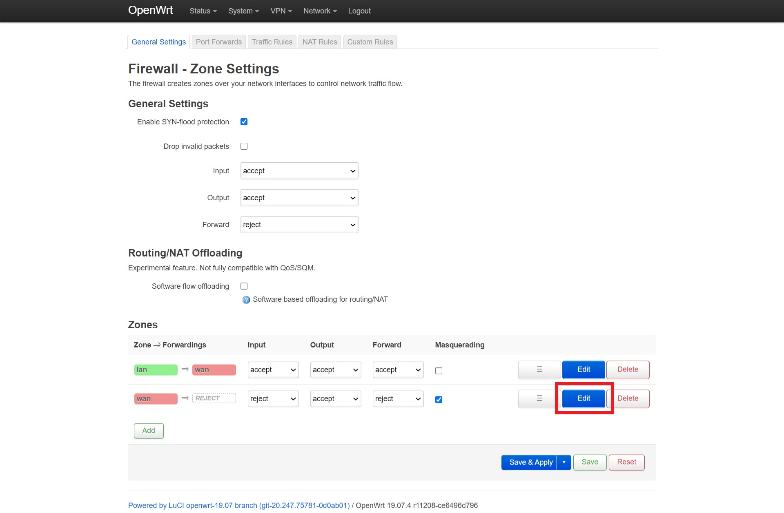Screen dimensions: 784x513
Task: Open the VPN menu
Action: tap(281, 11)
